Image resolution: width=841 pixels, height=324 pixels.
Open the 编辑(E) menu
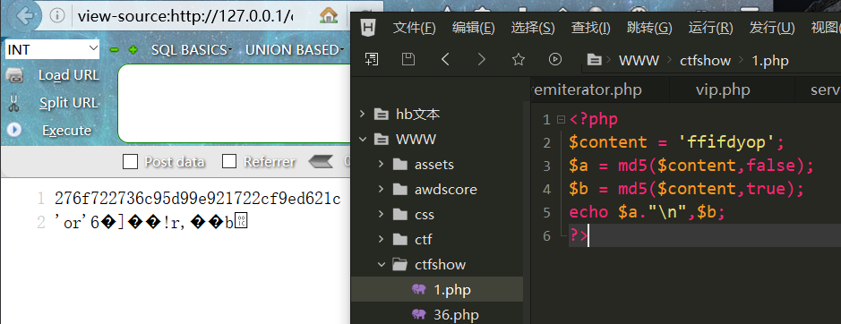click(x=473, y=28)
